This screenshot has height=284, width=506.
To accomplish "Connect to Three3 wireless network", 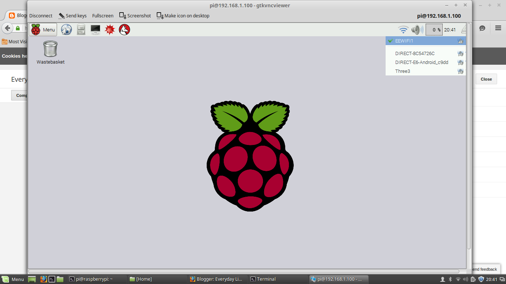I will [403, 71].
